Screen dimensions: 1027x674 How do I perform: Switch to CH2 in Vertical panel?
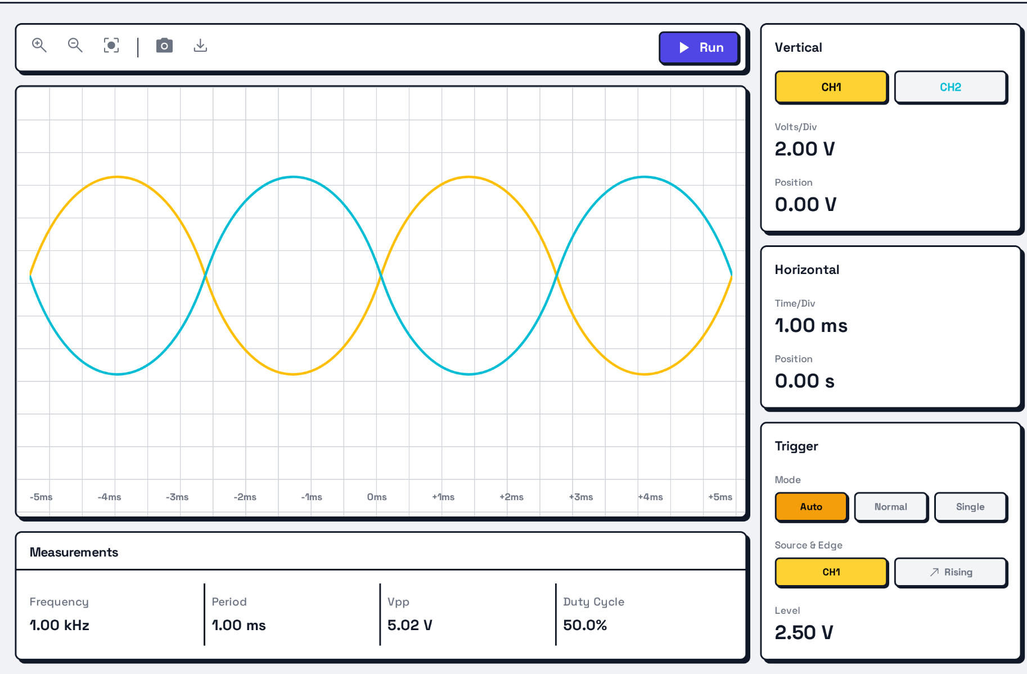pos(950,87)
